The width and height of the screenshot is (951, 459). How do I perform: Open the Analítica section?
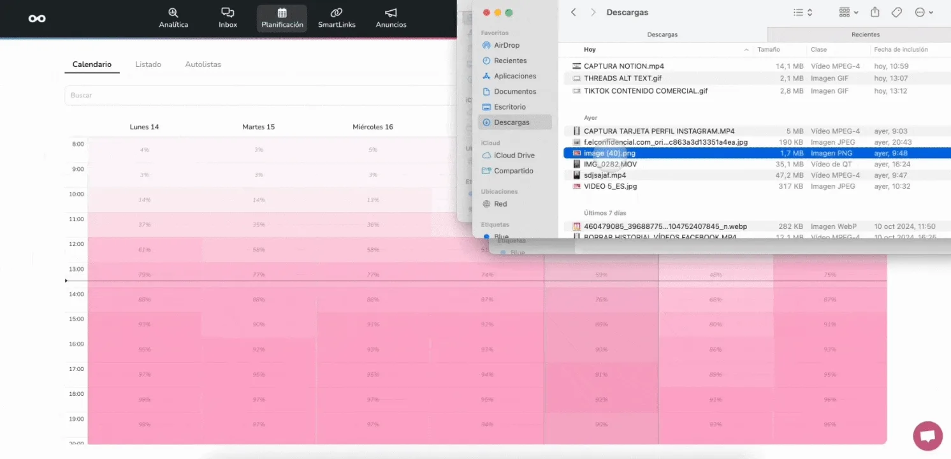pos(173,18)
